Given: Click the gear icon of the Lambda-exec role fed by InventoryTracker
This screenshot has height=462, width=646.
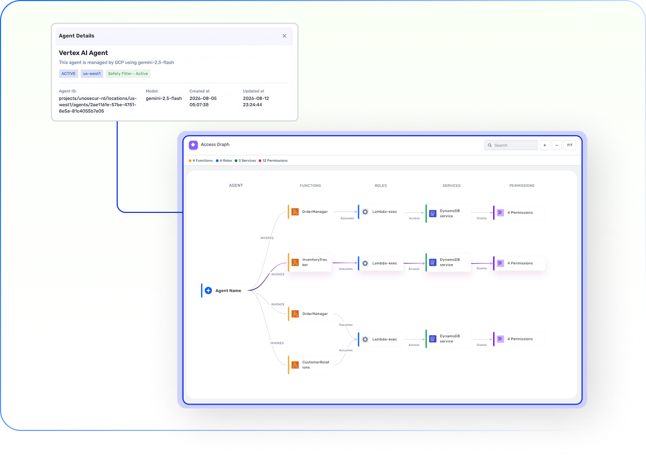Looking at the screenshot, I should click(365, 263).
